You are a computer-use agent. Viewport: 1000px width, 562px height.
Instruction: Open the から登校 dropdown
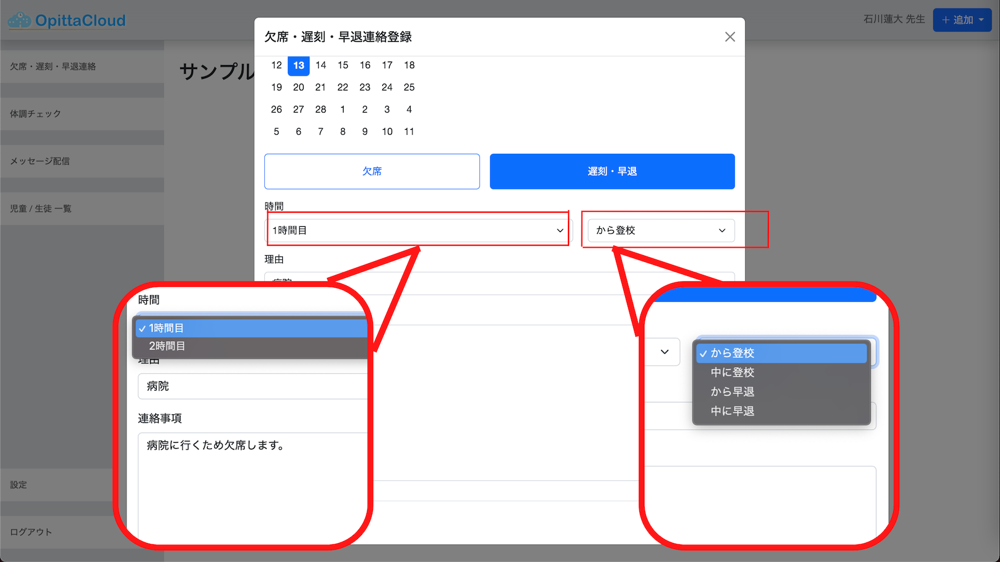(x=661, y=231)
